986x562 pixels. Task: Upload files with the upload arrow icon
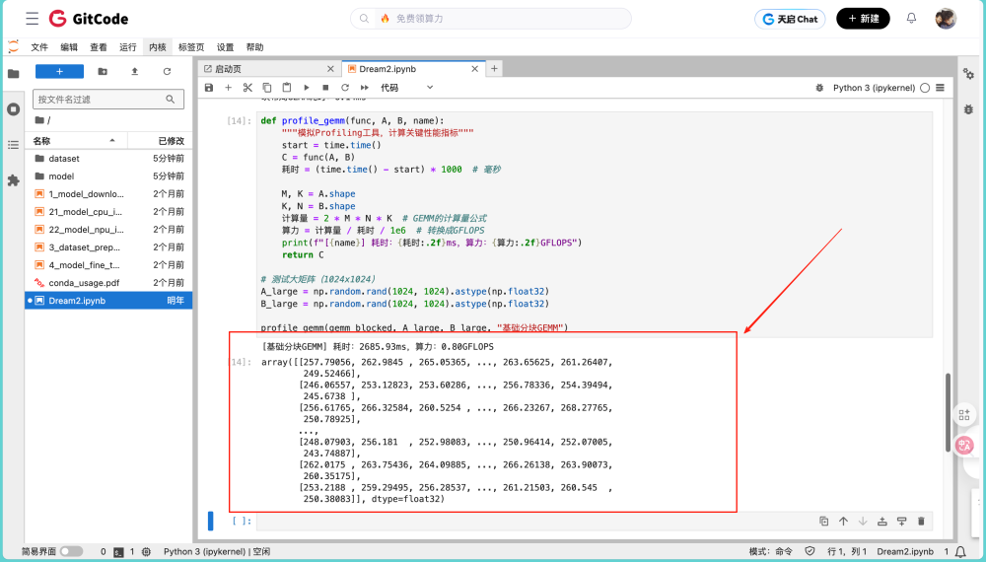pyautogui.click(x=134, y=72)
